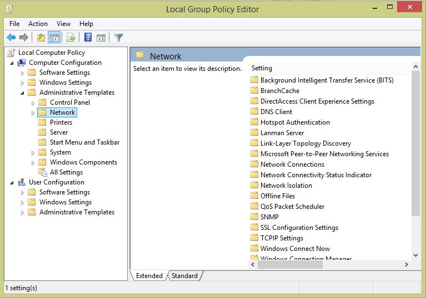Screen dimensions: 426x298
Task: Click the SNMP folder icon
Action: tap(254, 217)
